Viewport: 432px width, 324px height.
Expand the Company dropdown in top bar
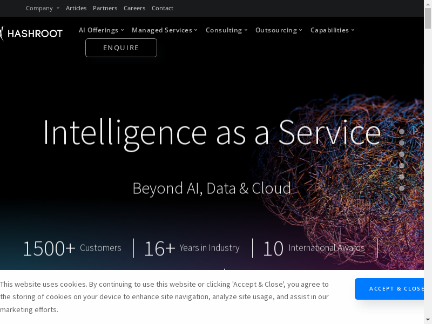42,8
